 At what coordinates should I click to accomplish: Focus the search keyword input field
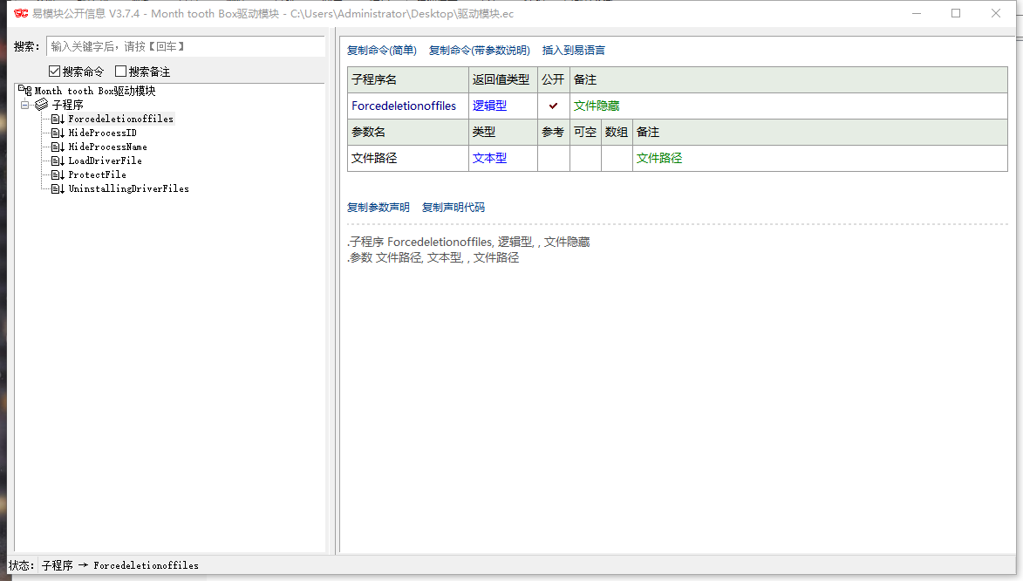click(184, 46)
